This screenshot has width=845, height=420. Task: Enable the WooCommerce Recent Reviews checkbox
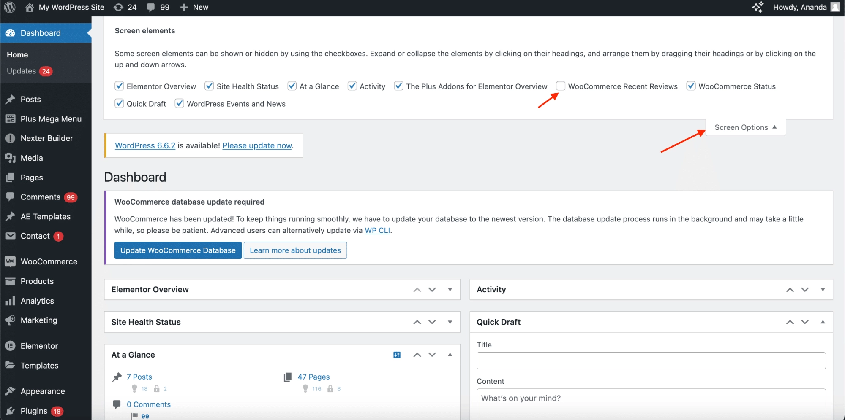(561, 86)
